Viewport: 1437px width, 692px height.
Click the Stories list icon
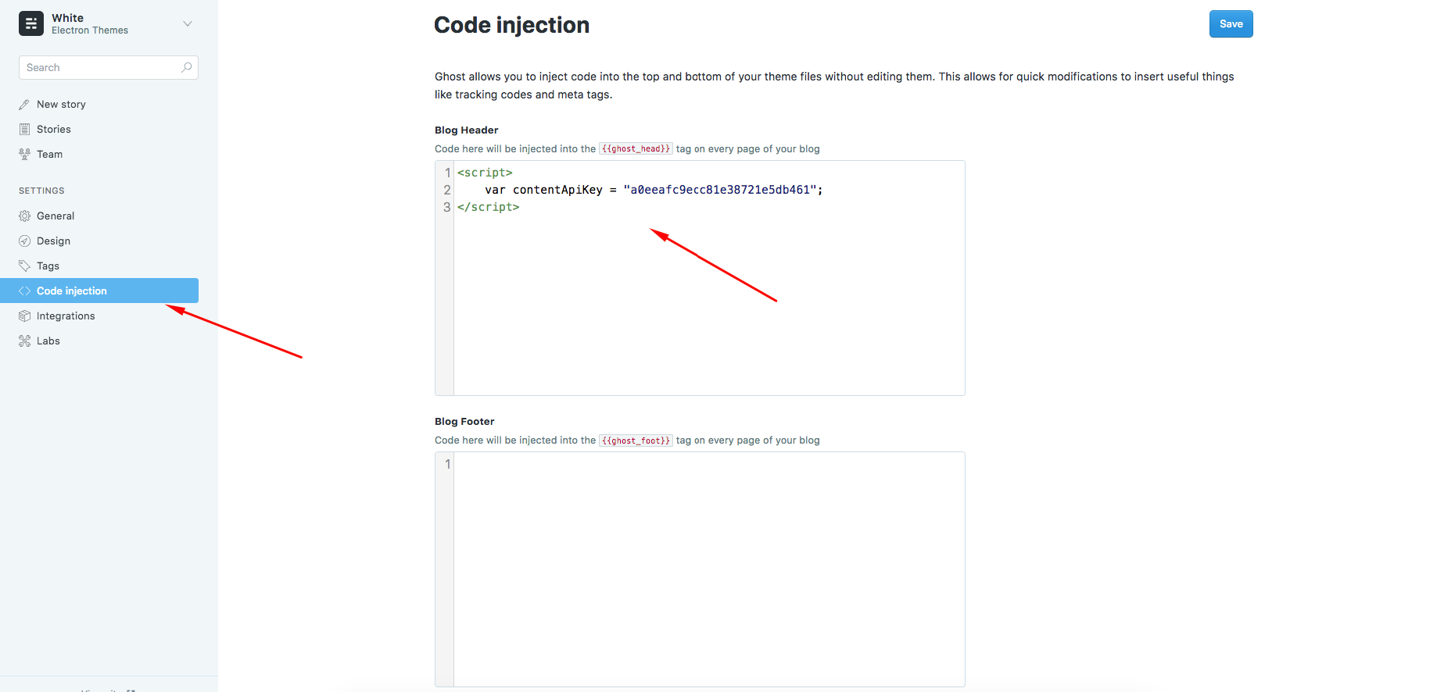(24, 129)
